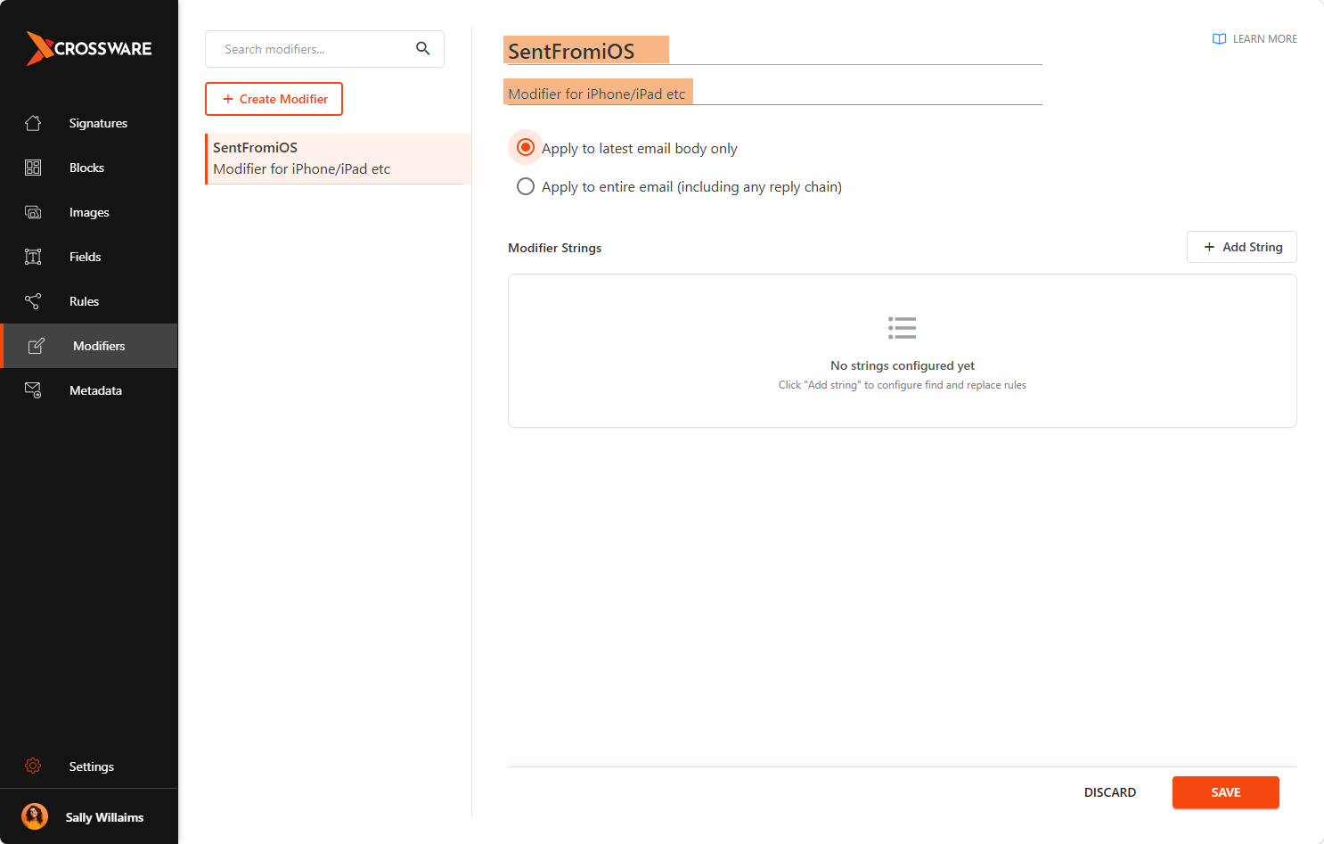Image resolution: width=1324 pixels, height=844 pixels.
Task: Open the Learn More link
Action: pyautogui.click(x=1255, y=39)
